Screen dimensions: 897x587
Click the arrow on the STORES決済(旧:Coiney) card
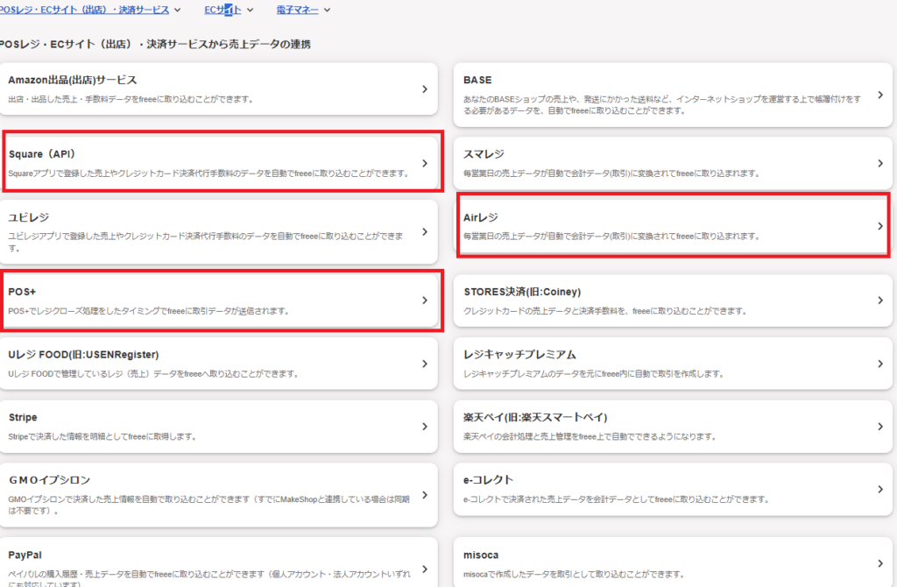(880, 301)
